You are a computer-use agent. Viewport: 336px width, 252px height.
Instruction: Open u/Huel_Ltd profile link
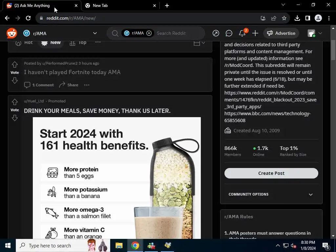point(34,101)
